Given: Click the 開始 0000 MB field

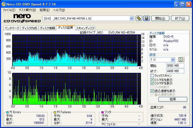Looking at the screenshot, I should click(x=175, y=66).
